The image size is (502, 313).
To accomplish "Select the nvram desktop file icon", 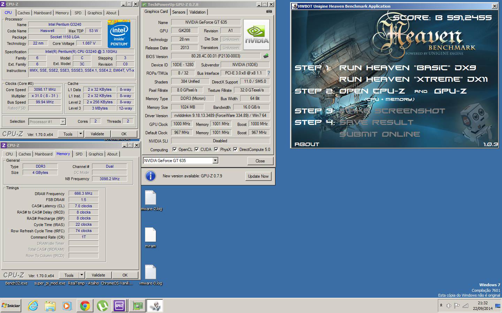I will [151, 235].
